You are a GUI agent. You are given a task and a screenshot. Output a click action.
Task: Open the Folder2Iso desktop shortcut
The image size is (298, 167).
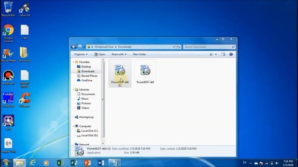[8, 100]
